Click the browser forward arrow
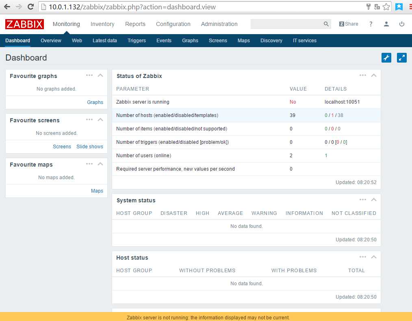The image size is (412, 321). click(19, 7)
